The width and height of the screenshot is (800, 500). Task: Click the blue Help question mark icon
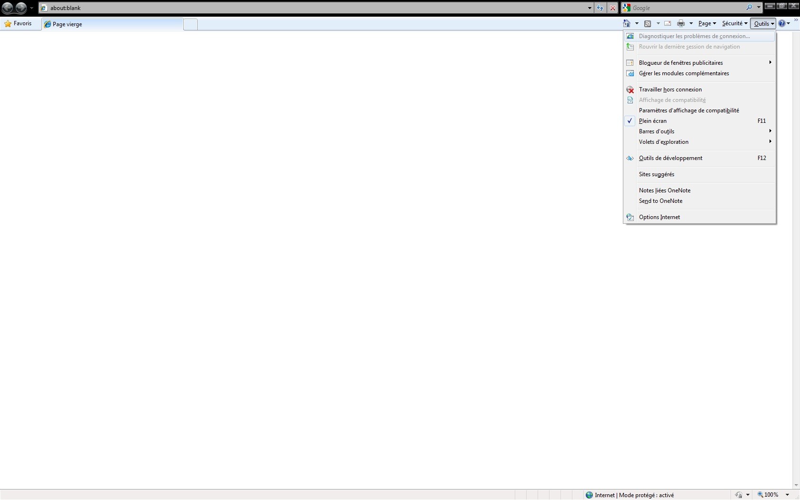click(781, 23)
